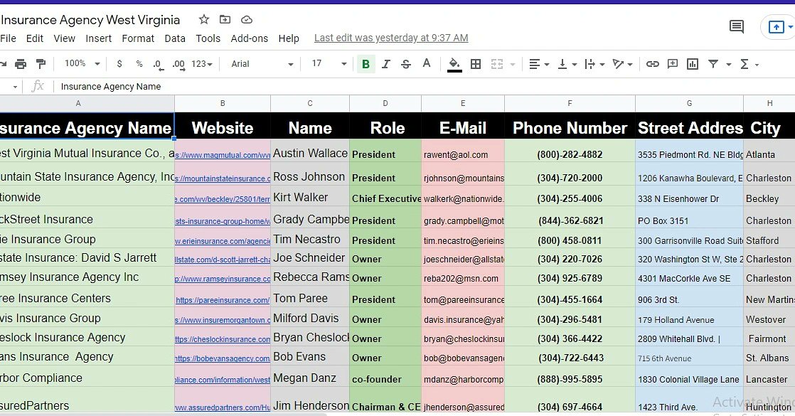Open the Arial font dropdown

point(262,64)
